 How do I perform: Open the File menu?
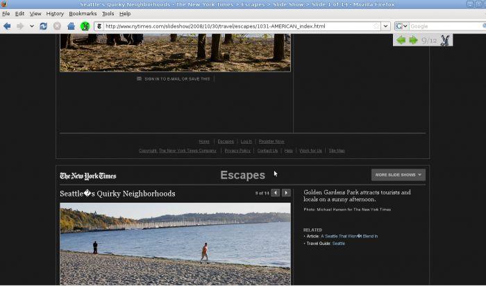[x=6, y=14]
